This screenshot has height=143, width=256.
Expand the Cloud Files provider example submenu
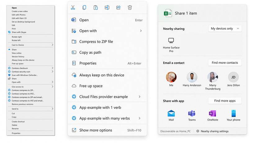[139, 97]
